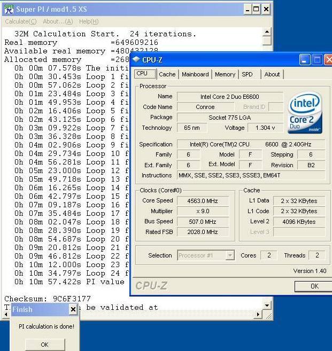Click the Bus Speed value '507.0 MHz'
Image resolution: width=332 pixels, height=351 pixels.
[x=203, y=222]
